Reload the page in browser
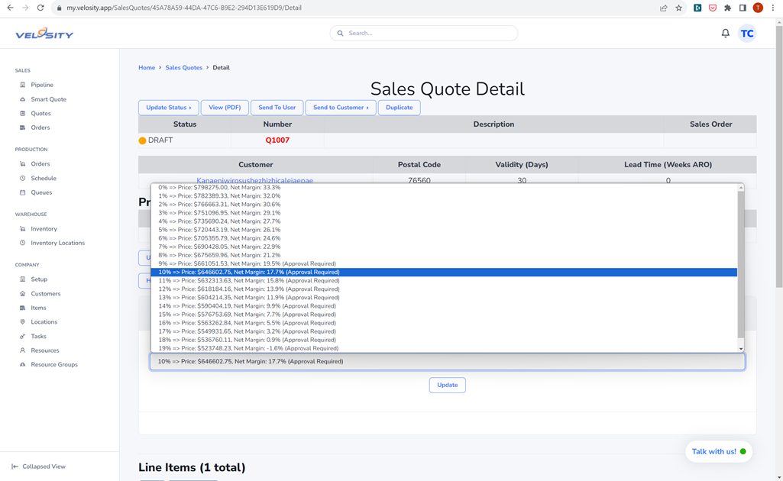This screenshot has width=783, height=481. pyautogui.click(x=40, y=8)
